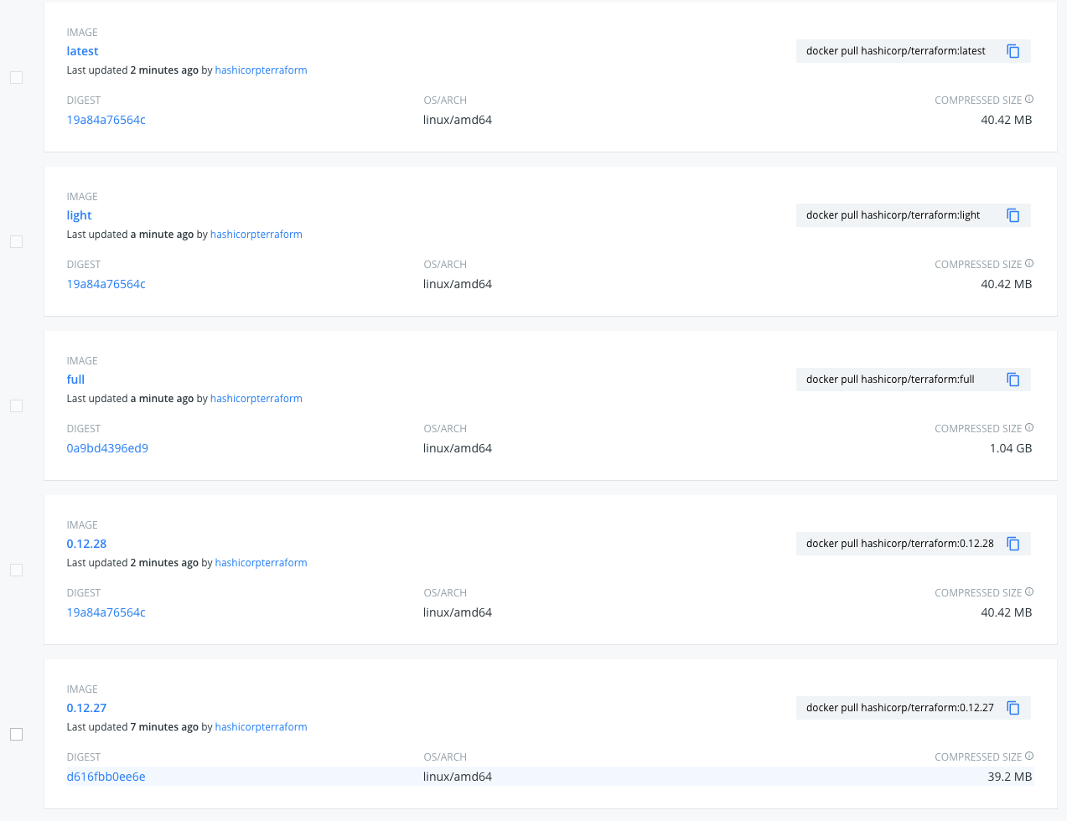The image size is (1067, 821).
Task: Open digest 0a9bd4396ed9
Action: pyautogui.click(x=107, y=448)
